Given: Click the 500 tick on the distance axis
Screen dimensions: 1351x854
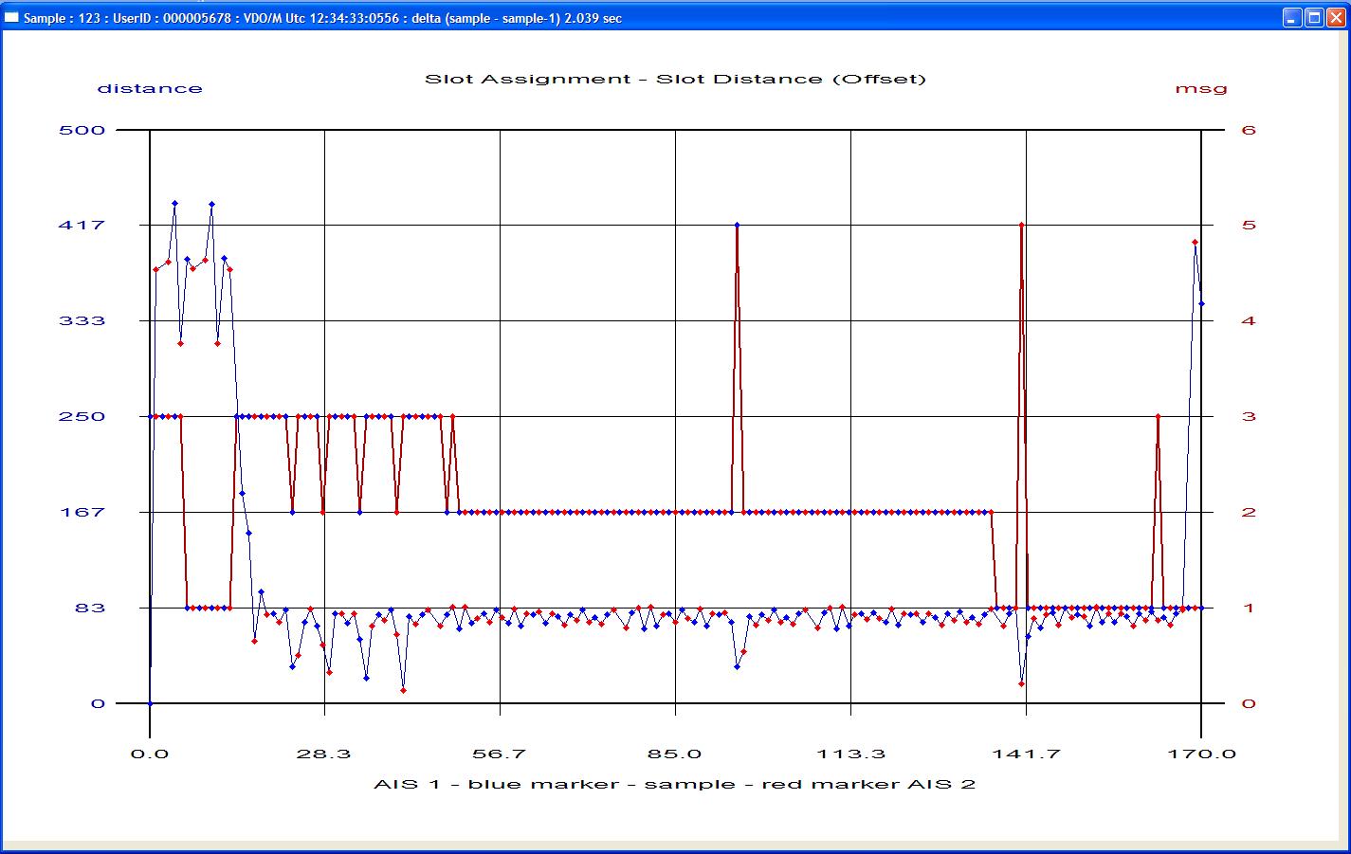Looking at the screenshot, I should point(82,130).
